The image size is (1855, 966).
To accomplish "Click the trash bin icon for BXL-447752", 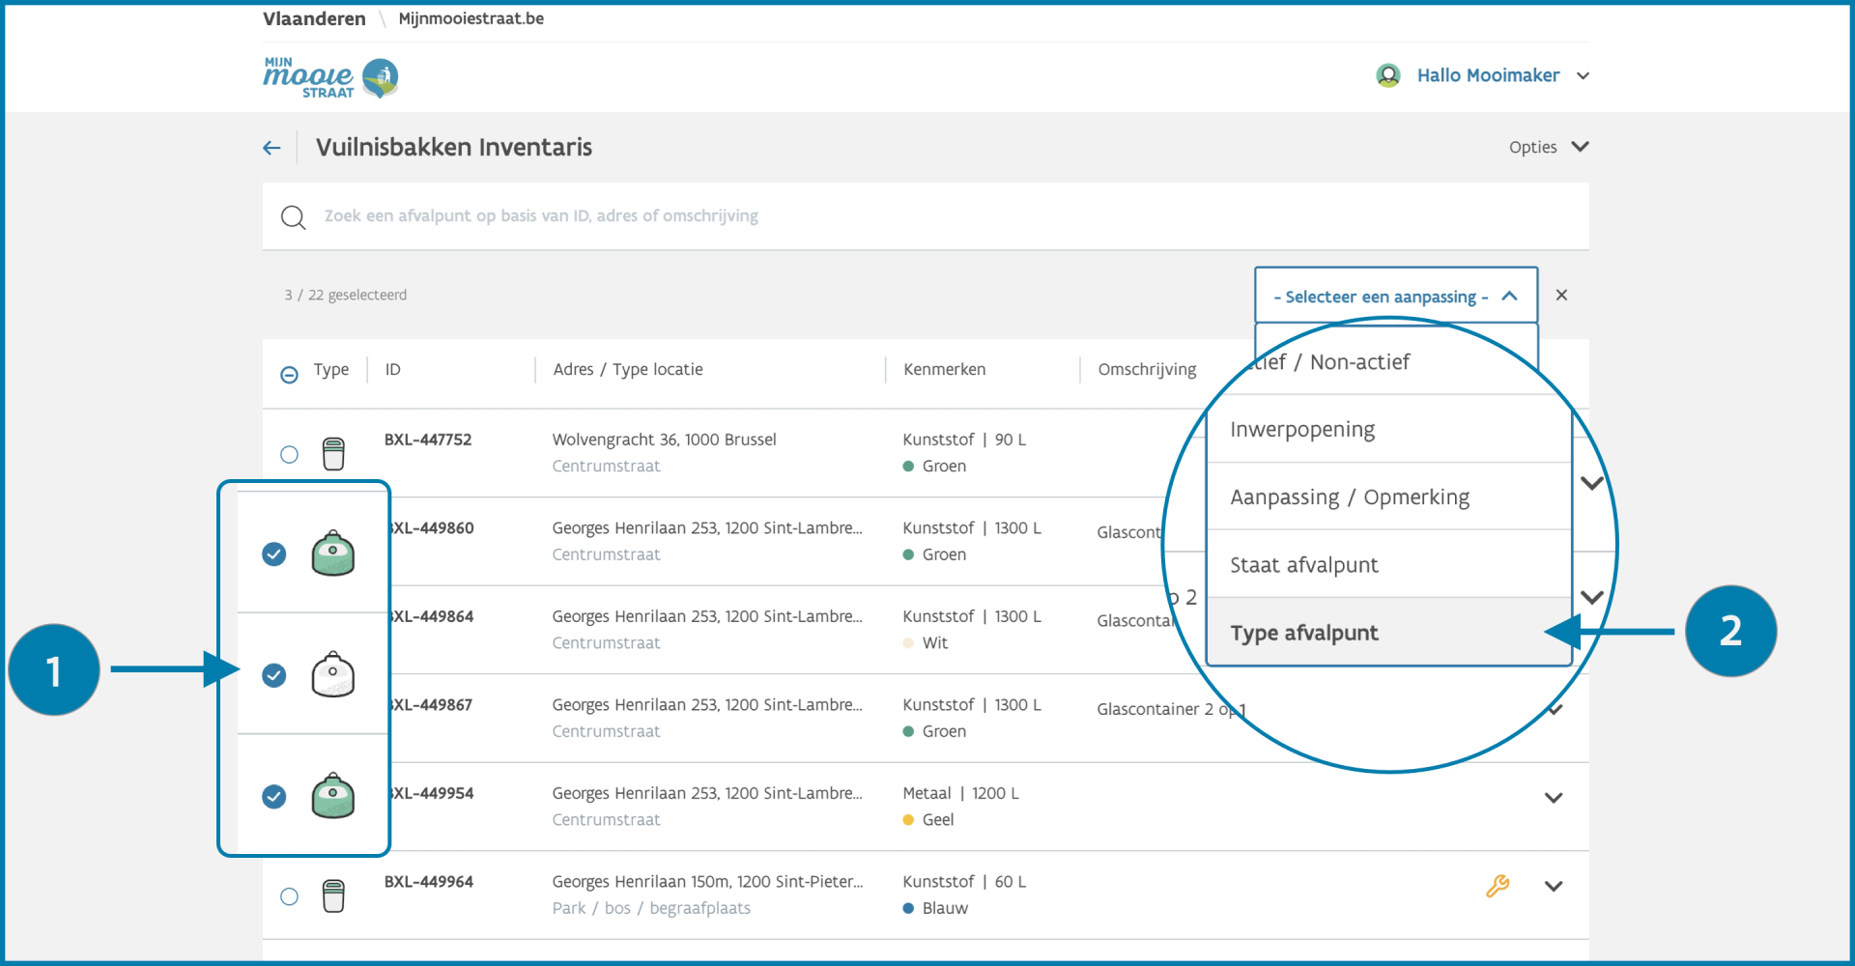I will coord(333,453).
